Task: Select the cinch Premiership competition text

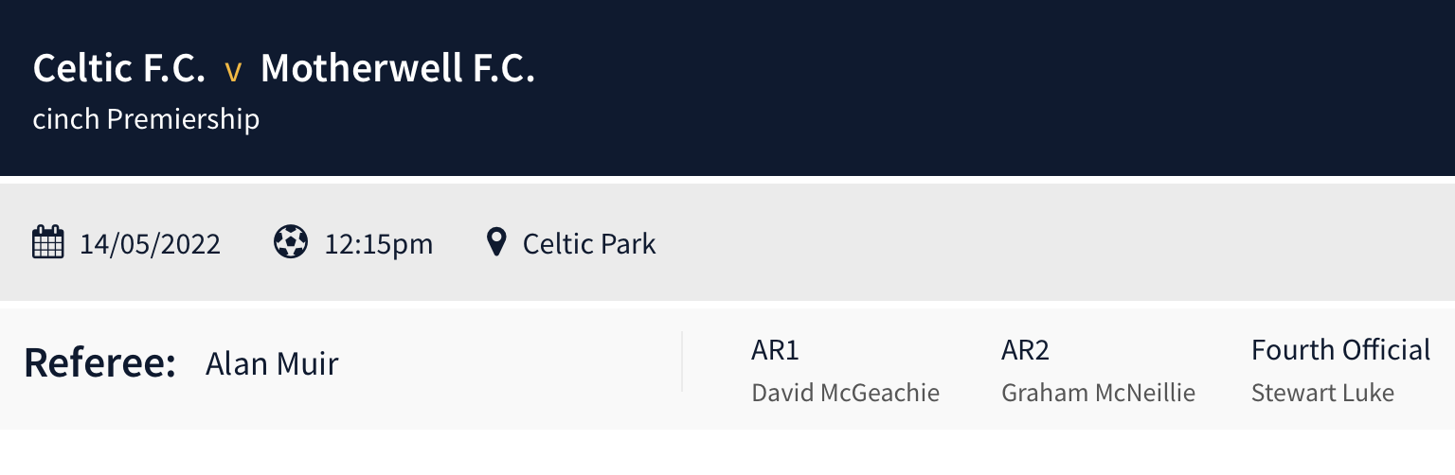Action: 146,119
